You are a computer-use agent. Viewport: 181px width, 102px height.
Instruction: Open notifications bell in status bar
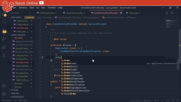pyautogui.click(x=178, y=100)
